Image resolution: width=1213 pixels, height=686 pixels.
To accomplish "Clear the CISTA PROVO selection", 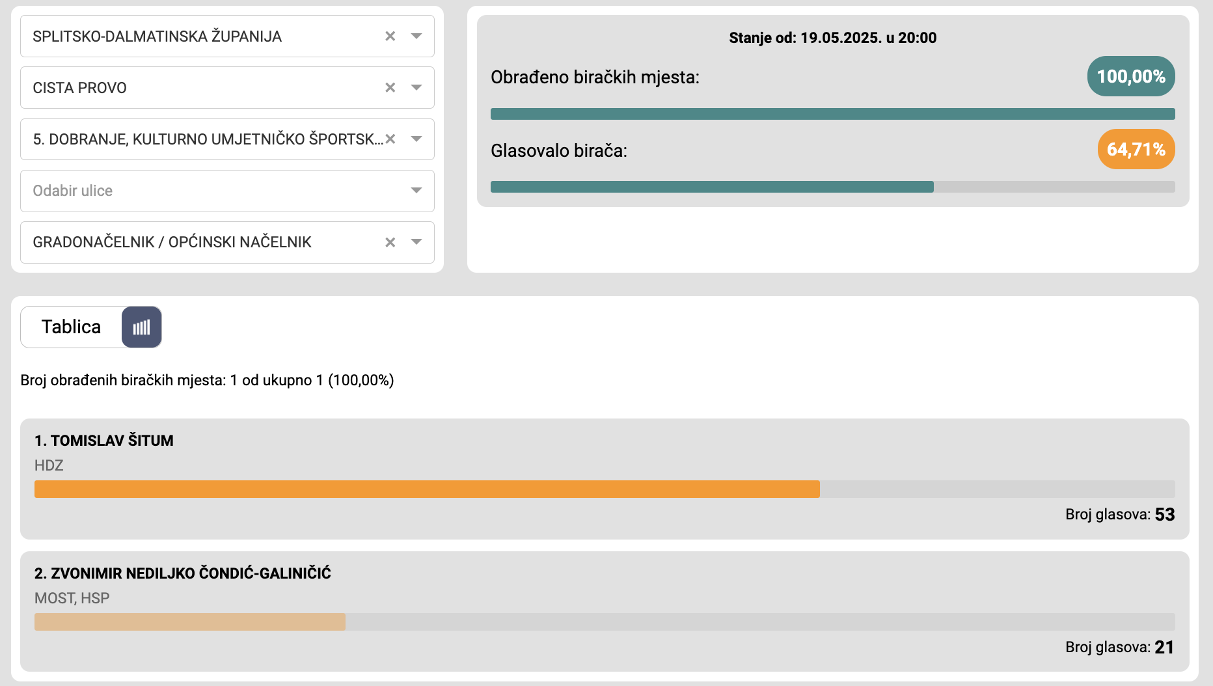I will (390, 88).
